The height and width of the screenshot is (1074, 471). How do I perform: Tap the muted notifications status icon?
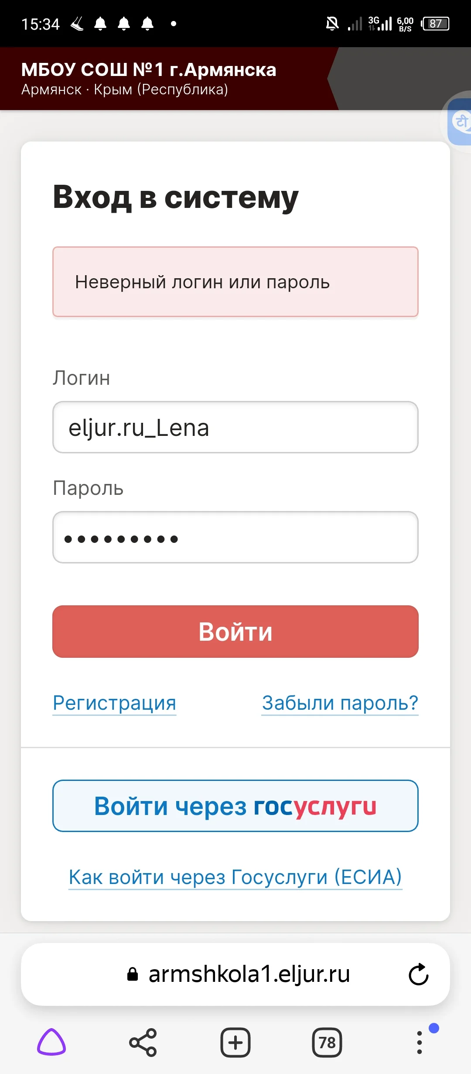pos(332,24)
